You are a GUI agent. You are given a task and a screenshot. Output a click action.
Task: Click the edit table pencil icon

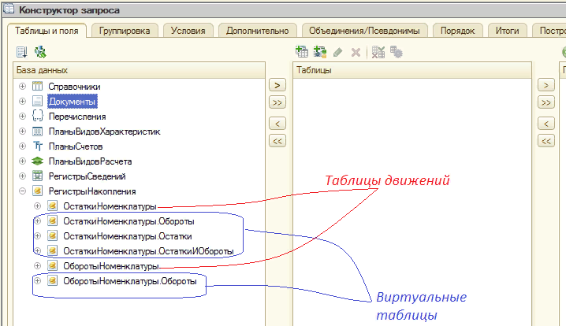coord(338,53)
